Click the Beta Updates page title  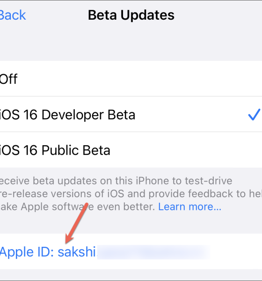(131, 15)
